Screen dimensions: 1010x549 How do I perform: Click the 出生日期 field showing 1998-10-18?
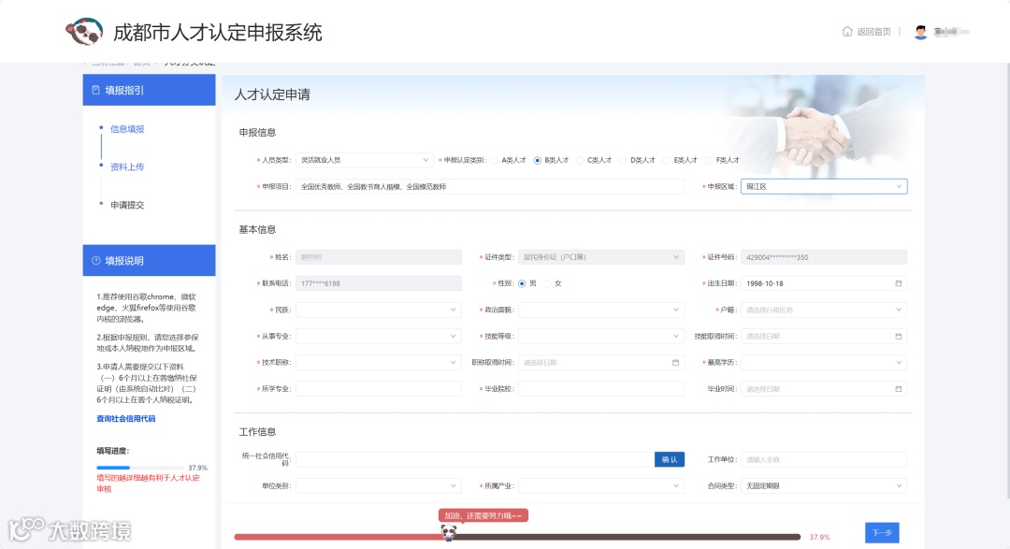pyautogui.click(x=824, y=283)
